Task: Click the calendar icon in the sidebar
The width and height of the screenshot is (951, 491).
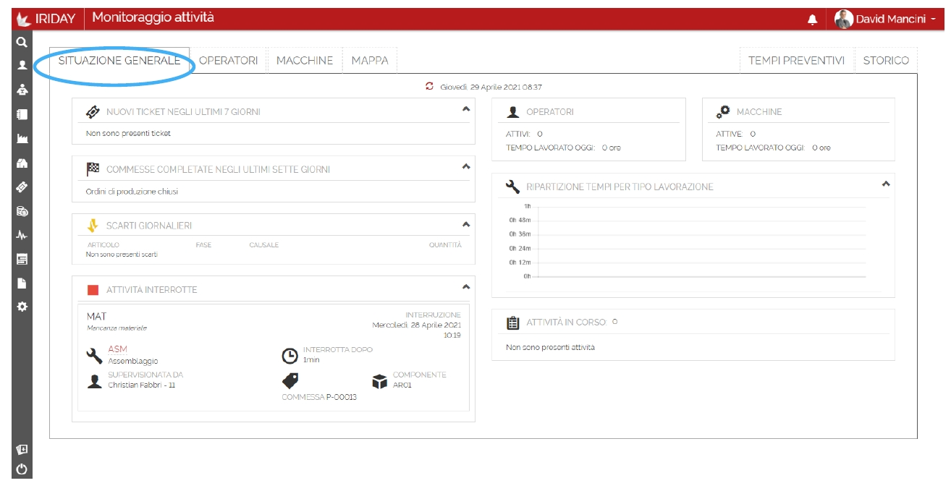Action: click(22, 259)
